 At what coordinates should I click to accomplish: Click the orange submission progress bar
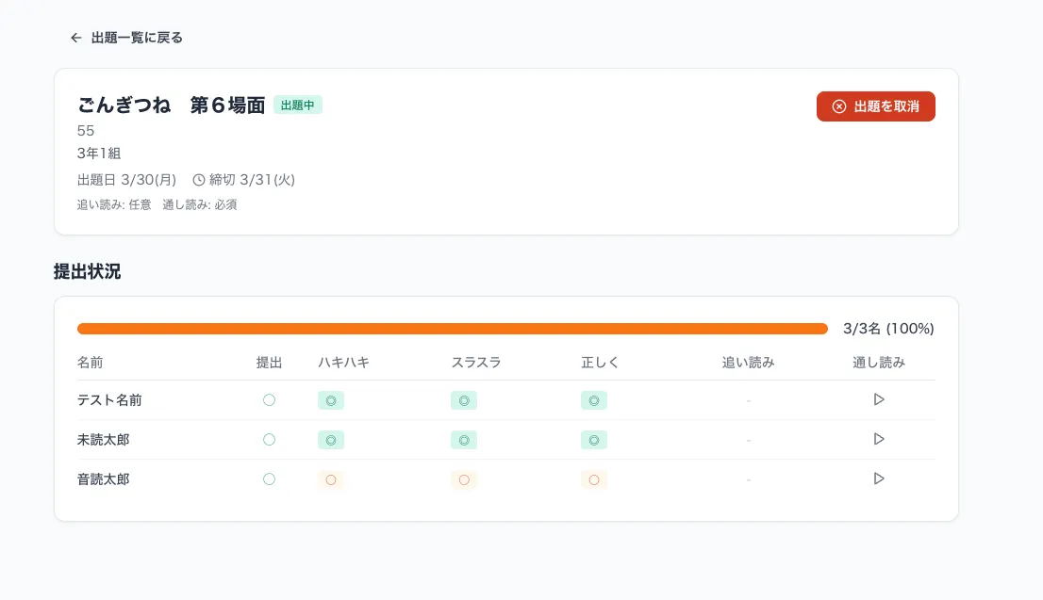pos(453,329)
